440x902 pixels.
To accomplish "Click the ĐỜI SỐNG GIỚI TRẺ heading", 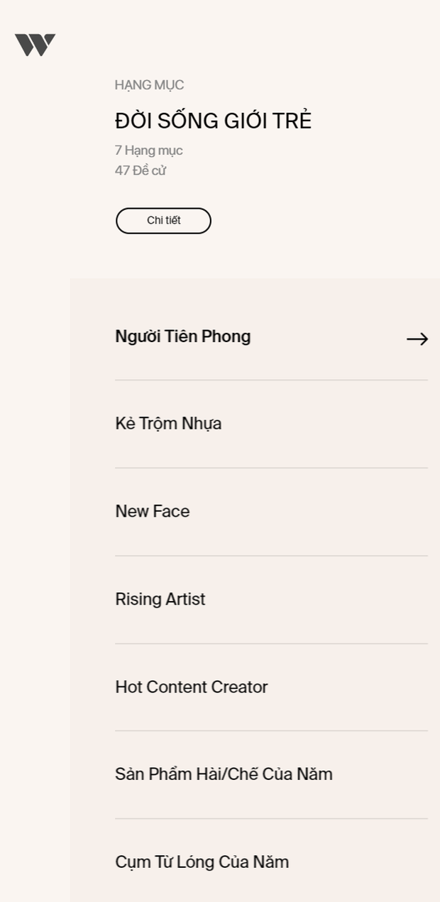I will click(x=213, y=121).
